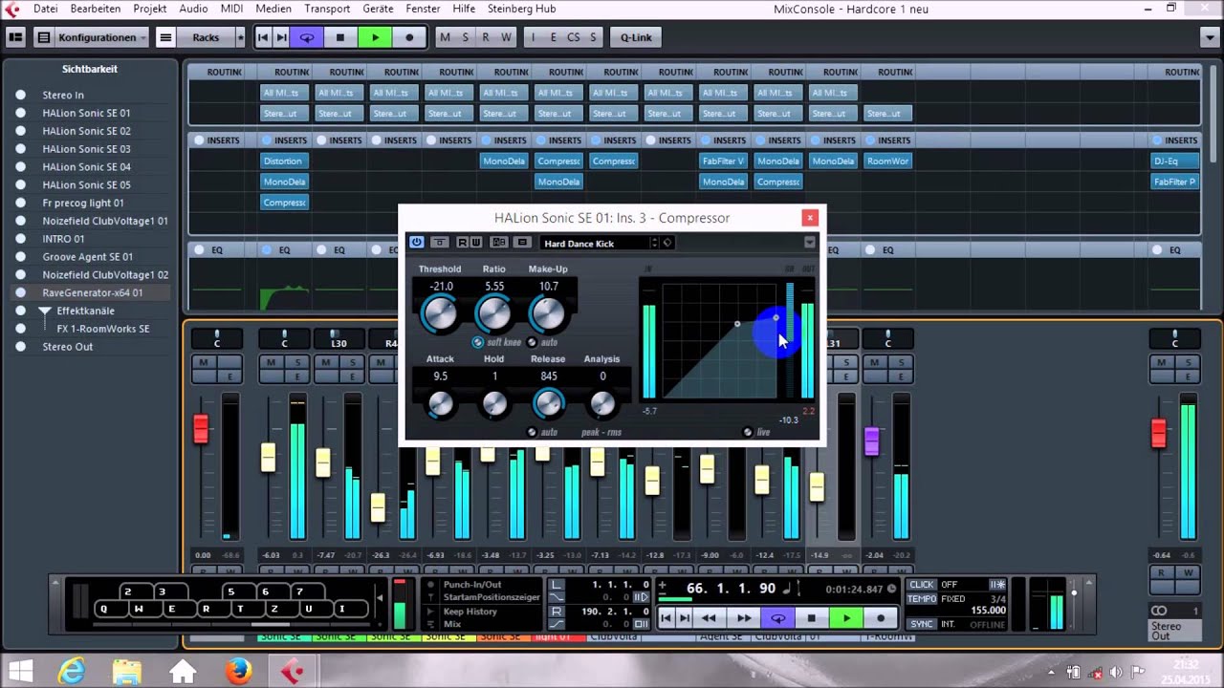Toggle compressor plugin power button
Viewport: 1224px width, 688px height.
417,243
